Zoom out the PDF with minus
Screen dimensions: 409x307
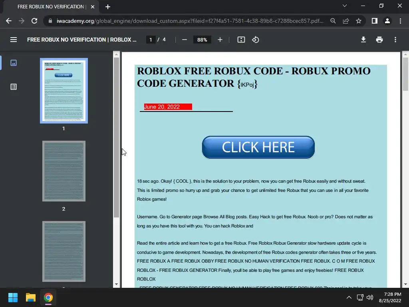[185, 40]
